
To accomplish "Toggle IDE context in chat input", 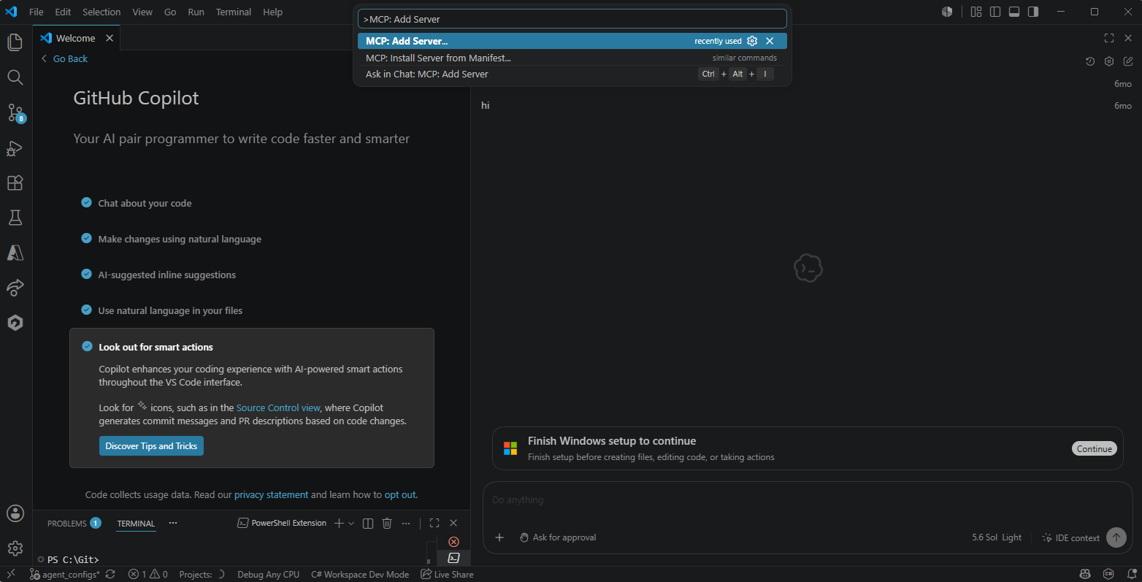I will point(1070,537).
